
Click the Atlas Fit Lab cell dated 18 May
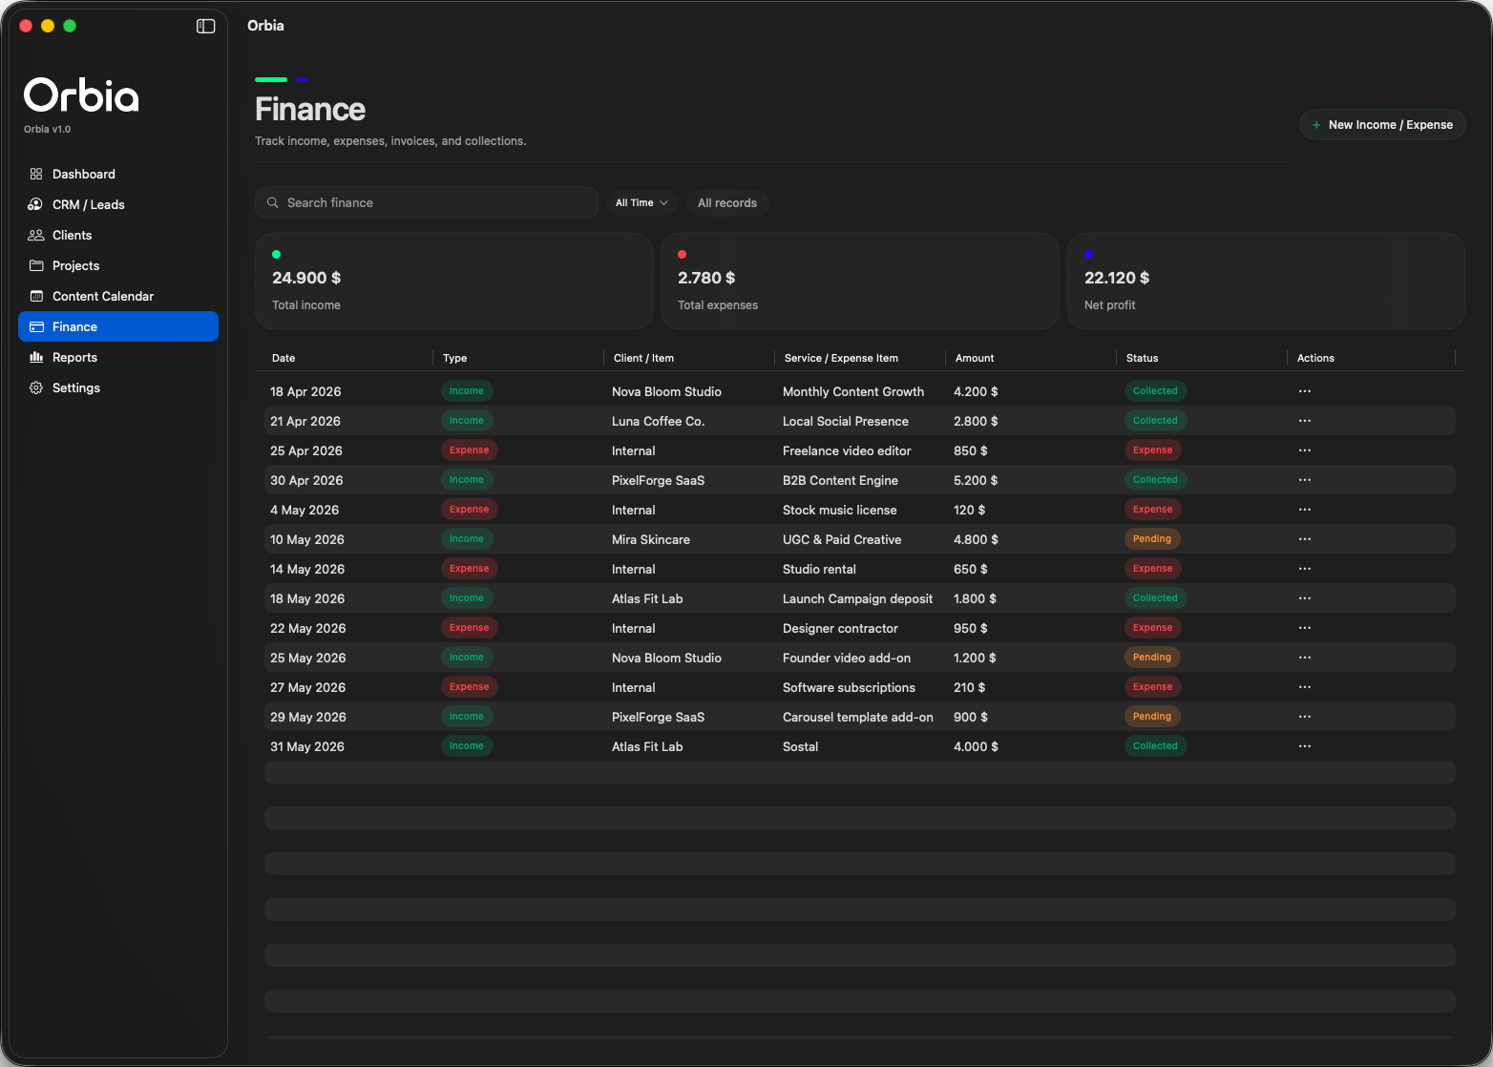[647, 598]
